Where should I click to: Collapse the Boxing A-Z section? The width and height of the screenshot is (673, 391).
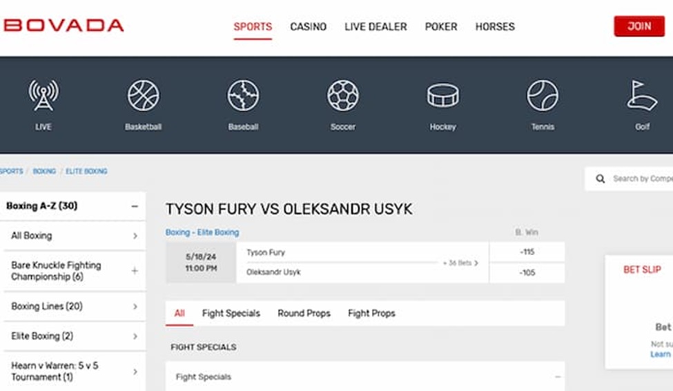[135, 206]
